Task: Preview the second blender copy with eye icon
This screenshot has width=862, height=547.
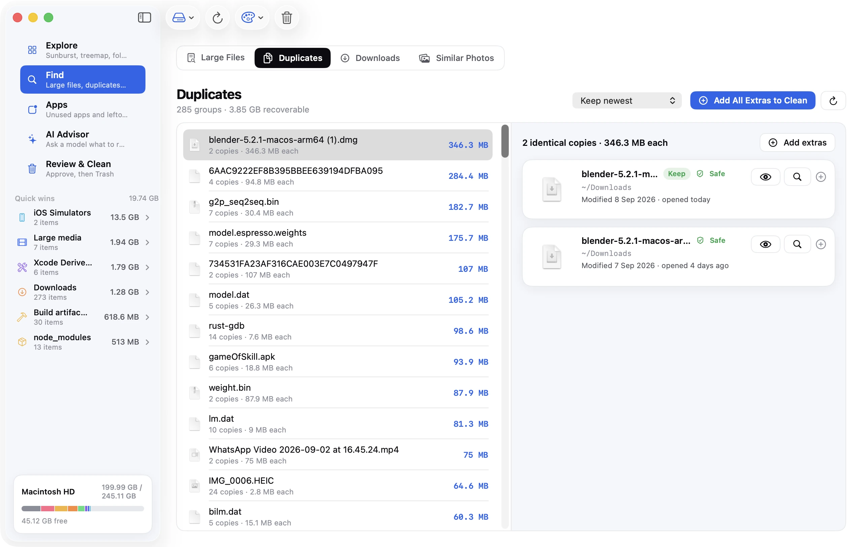Action: [x=765, y=244]
